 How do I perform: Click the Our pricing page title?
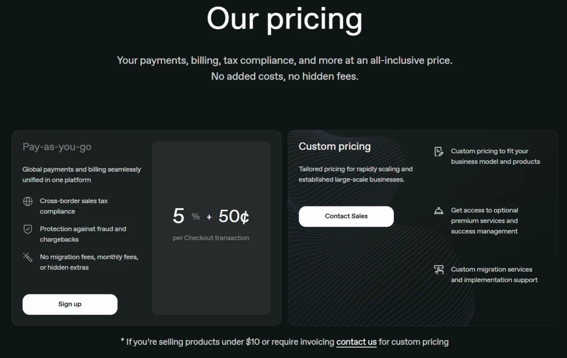(x=283, y=19)
